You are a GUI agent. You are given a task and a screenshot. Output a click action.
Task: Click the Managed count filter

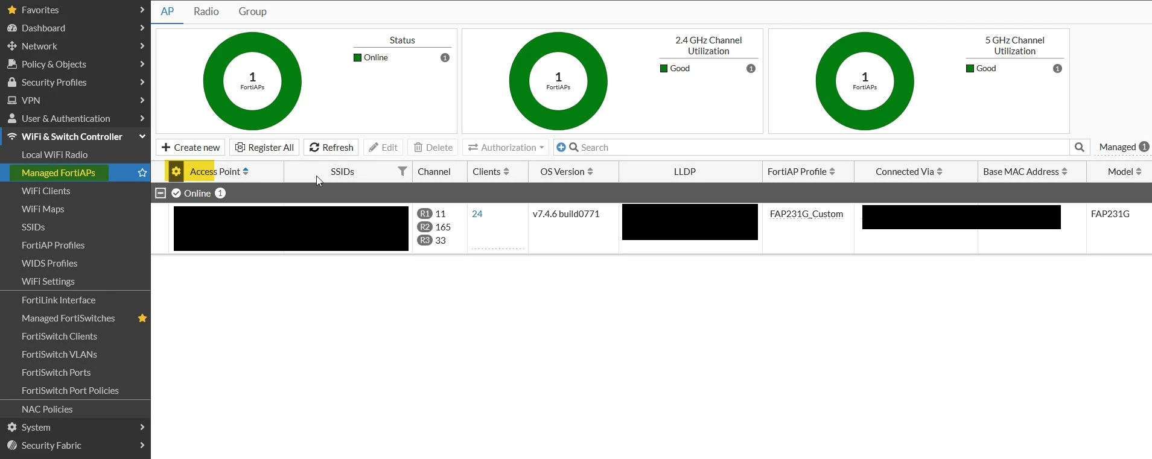tap(1124, 147)
